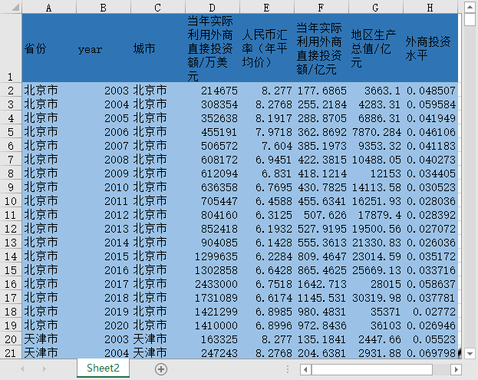Click '天津市' city cell in row 21

point(158,353)
